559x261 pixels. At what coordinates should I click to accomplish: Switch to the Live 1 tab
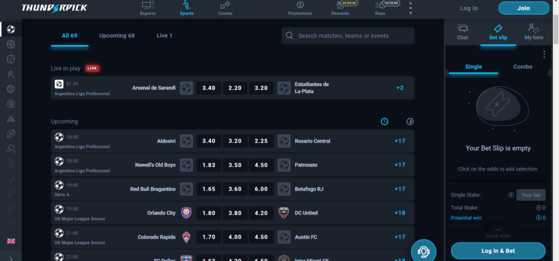[164, 35]
